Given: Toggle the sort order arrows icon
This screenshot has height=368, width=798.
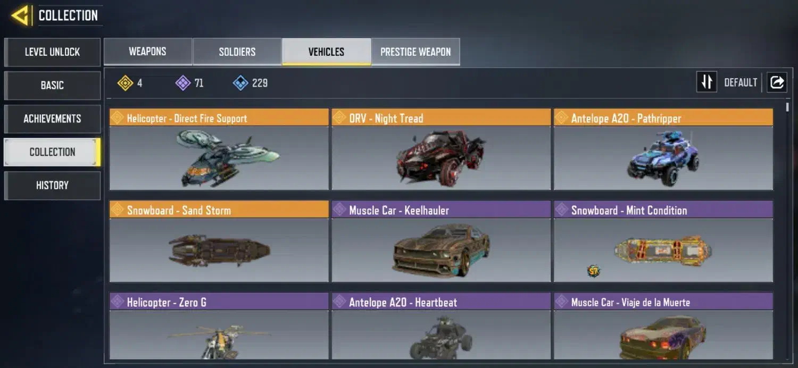Looking at the screenshot, I should tap(707, 82).
